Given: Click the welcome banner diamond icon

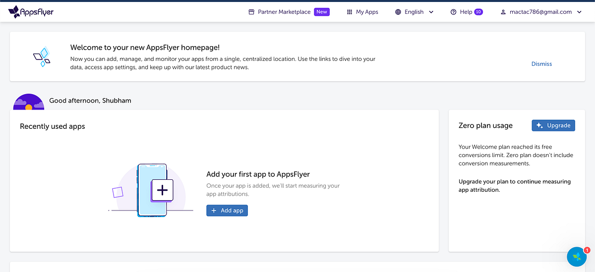Looking at the screenshot, I should pyautogui.click(x=42, y=57).
